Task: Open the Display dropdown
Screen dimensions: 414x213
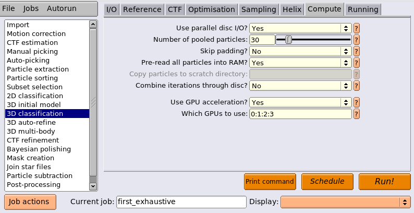Action: pyautogui.click(x=346, y=202)
